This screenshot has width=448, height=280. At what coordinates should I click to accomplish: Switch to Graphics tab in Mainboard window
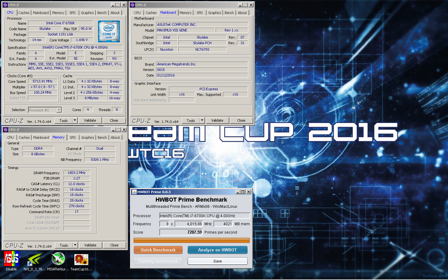pyautogui.click(x=215, y=13)
